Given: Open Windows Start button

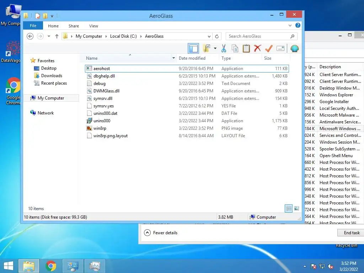Looking at the screenshot, I should pyautogui.click(x=9, y=266).
